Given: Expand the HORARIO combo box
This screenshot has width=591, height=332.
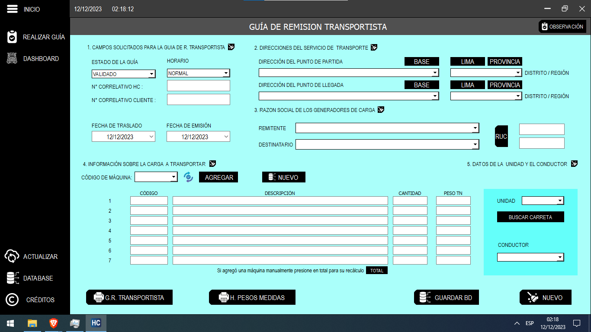Looking at the screenshot, I should [226, 73].
